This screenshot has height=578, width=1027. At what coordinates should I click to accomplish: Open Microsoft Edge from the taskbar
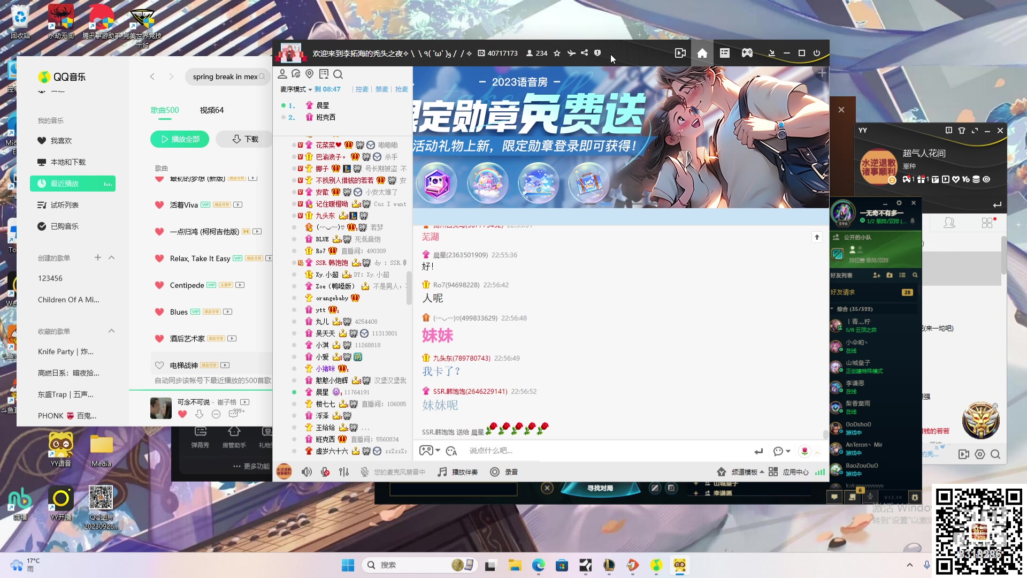[x=538, y=565]
